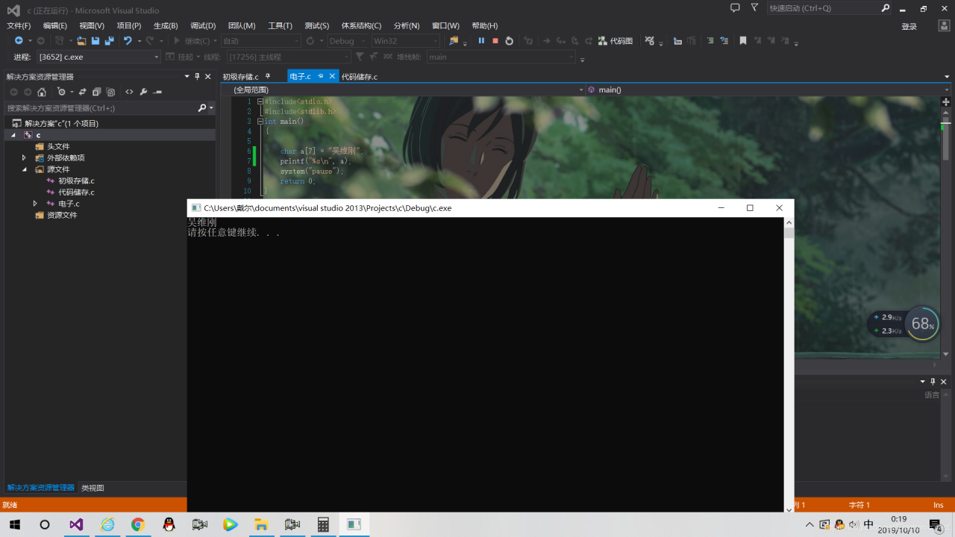The width and height of the screenshot is (955, 537).
Task: Pin the 初级存储.c tab
Action: click(268, 76)
